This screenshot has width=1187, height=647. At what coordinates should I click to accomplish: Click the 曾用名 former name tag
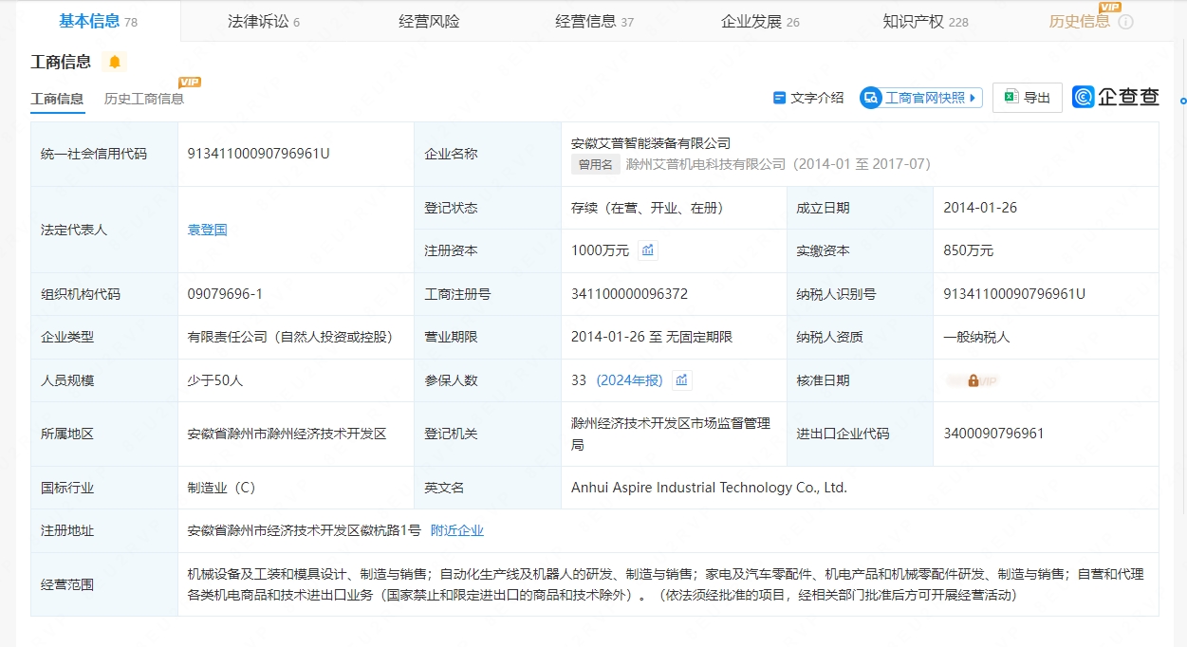pos(595,164)
